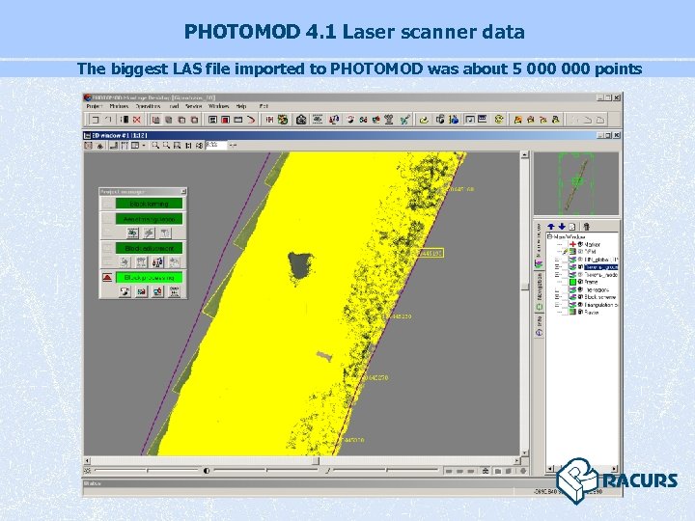Open the Project menu
This screenshot has width=695, height=521.
[94, 106]
